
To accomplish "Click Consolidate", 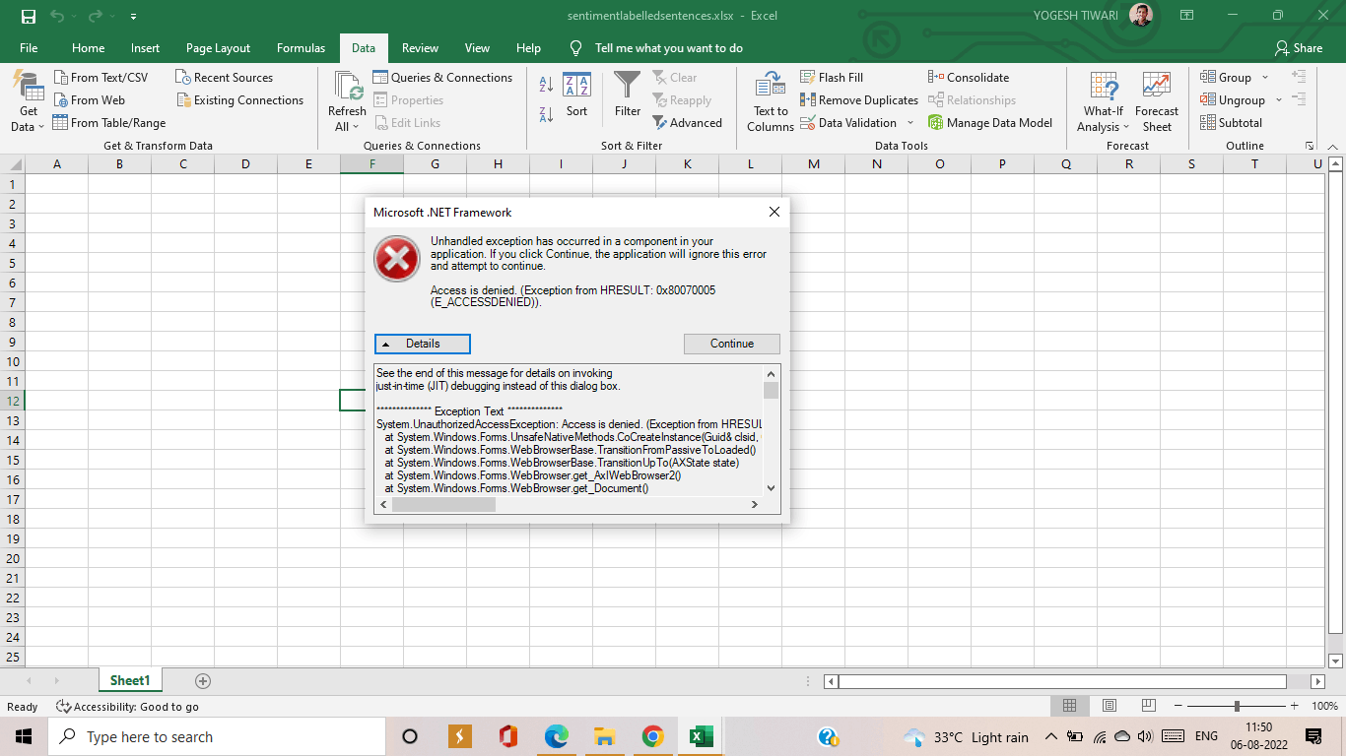I will pos(969,77).
